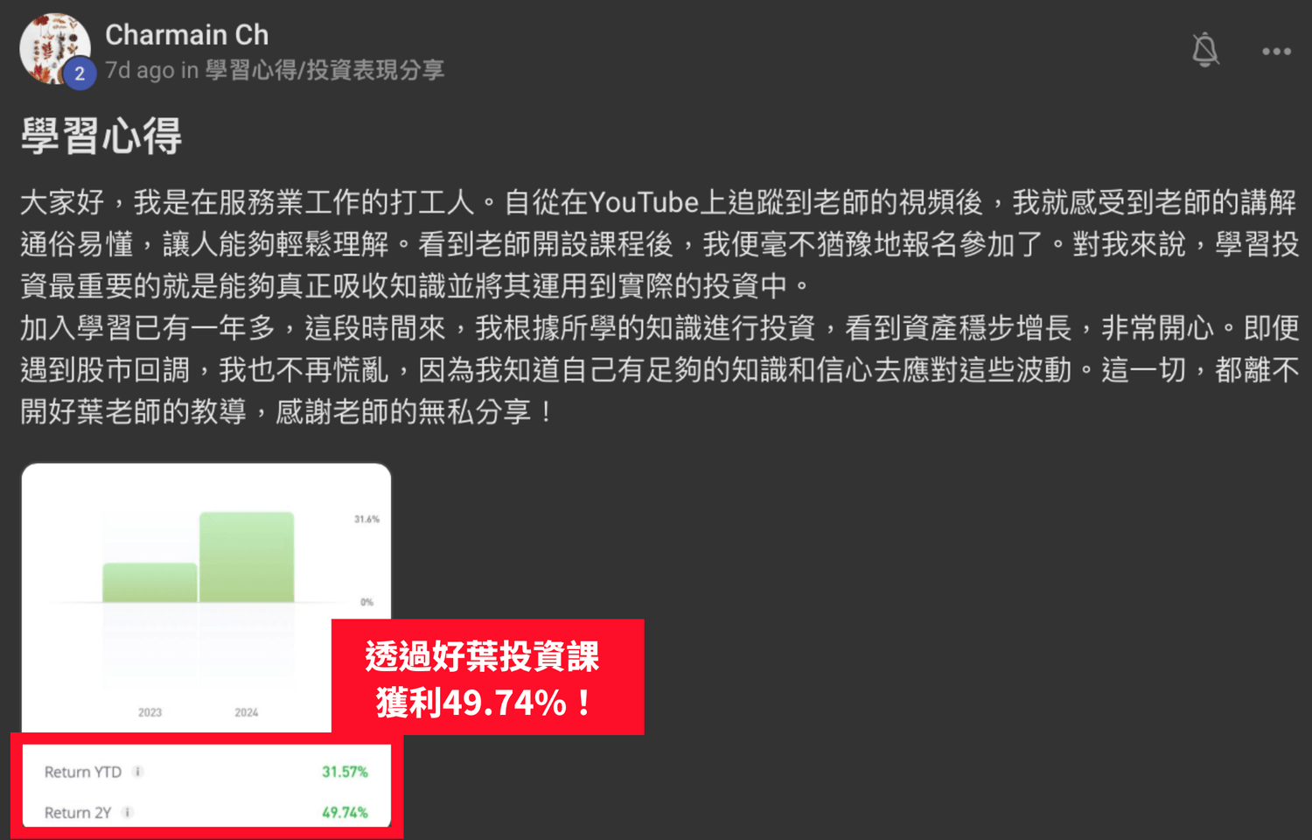
Task: Toggle the post notification bell icon
Action: point(1205,50)
